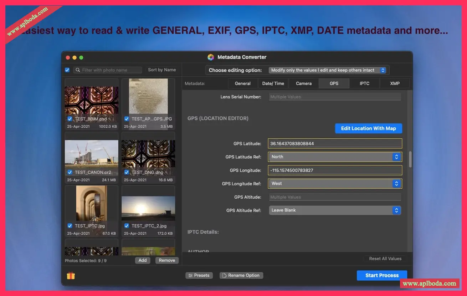Uncheck the TEST_CANON.cr2 checkbox
The image size is (467, 296).
(x=70, y=172)
